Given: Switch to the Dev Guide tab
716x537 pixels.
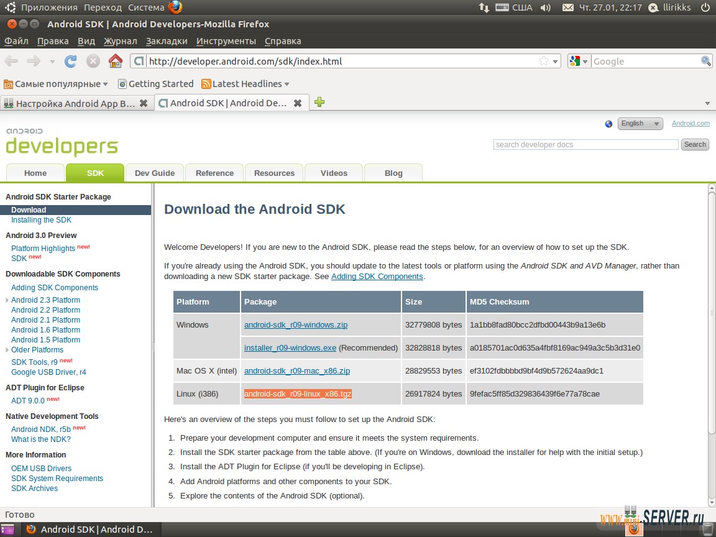Looking at the screenshot, I should tap(154, 173).
